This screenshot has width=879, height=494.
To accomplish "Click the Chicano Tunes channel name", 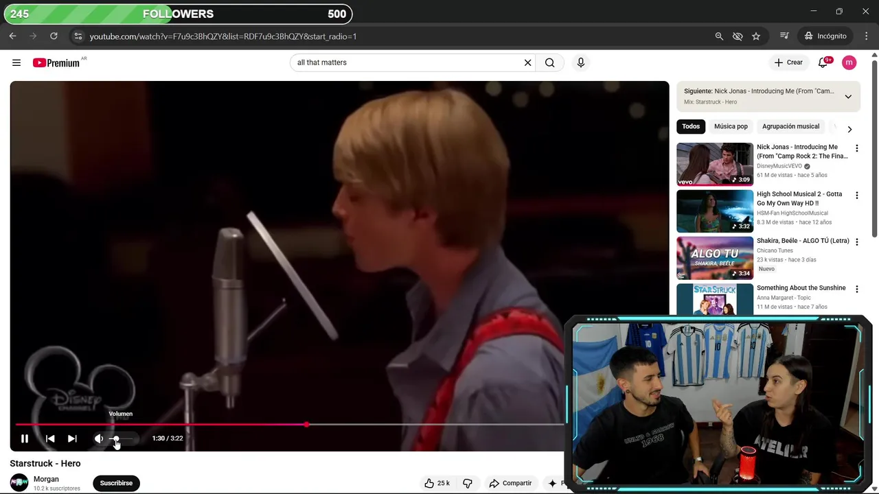I will point(775,250).
